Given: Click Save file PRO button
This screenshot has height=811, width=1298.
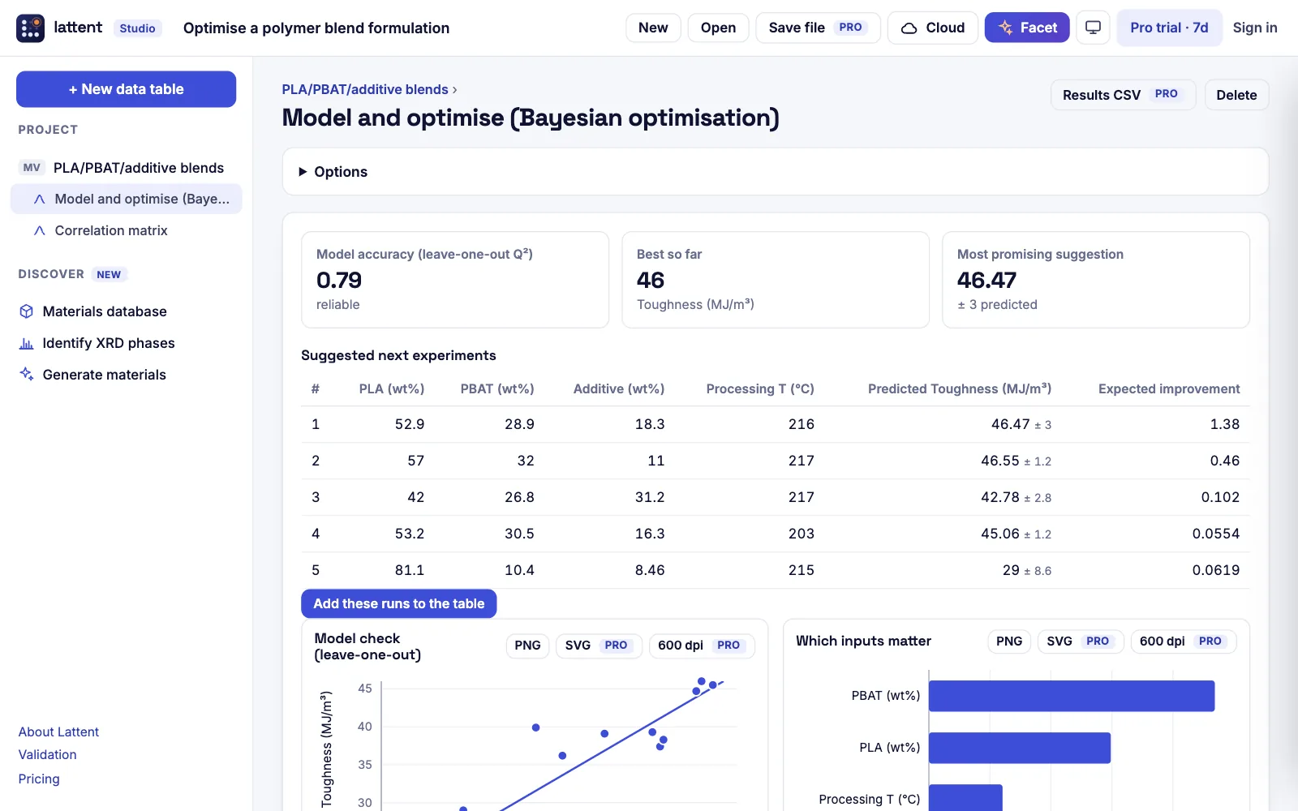Looking at the screenshot, I should point(818,28).
